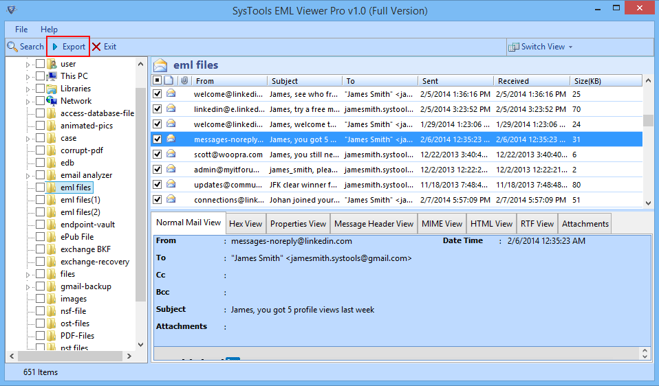Check the exchange BKF folder checkbox

[41, 249]
